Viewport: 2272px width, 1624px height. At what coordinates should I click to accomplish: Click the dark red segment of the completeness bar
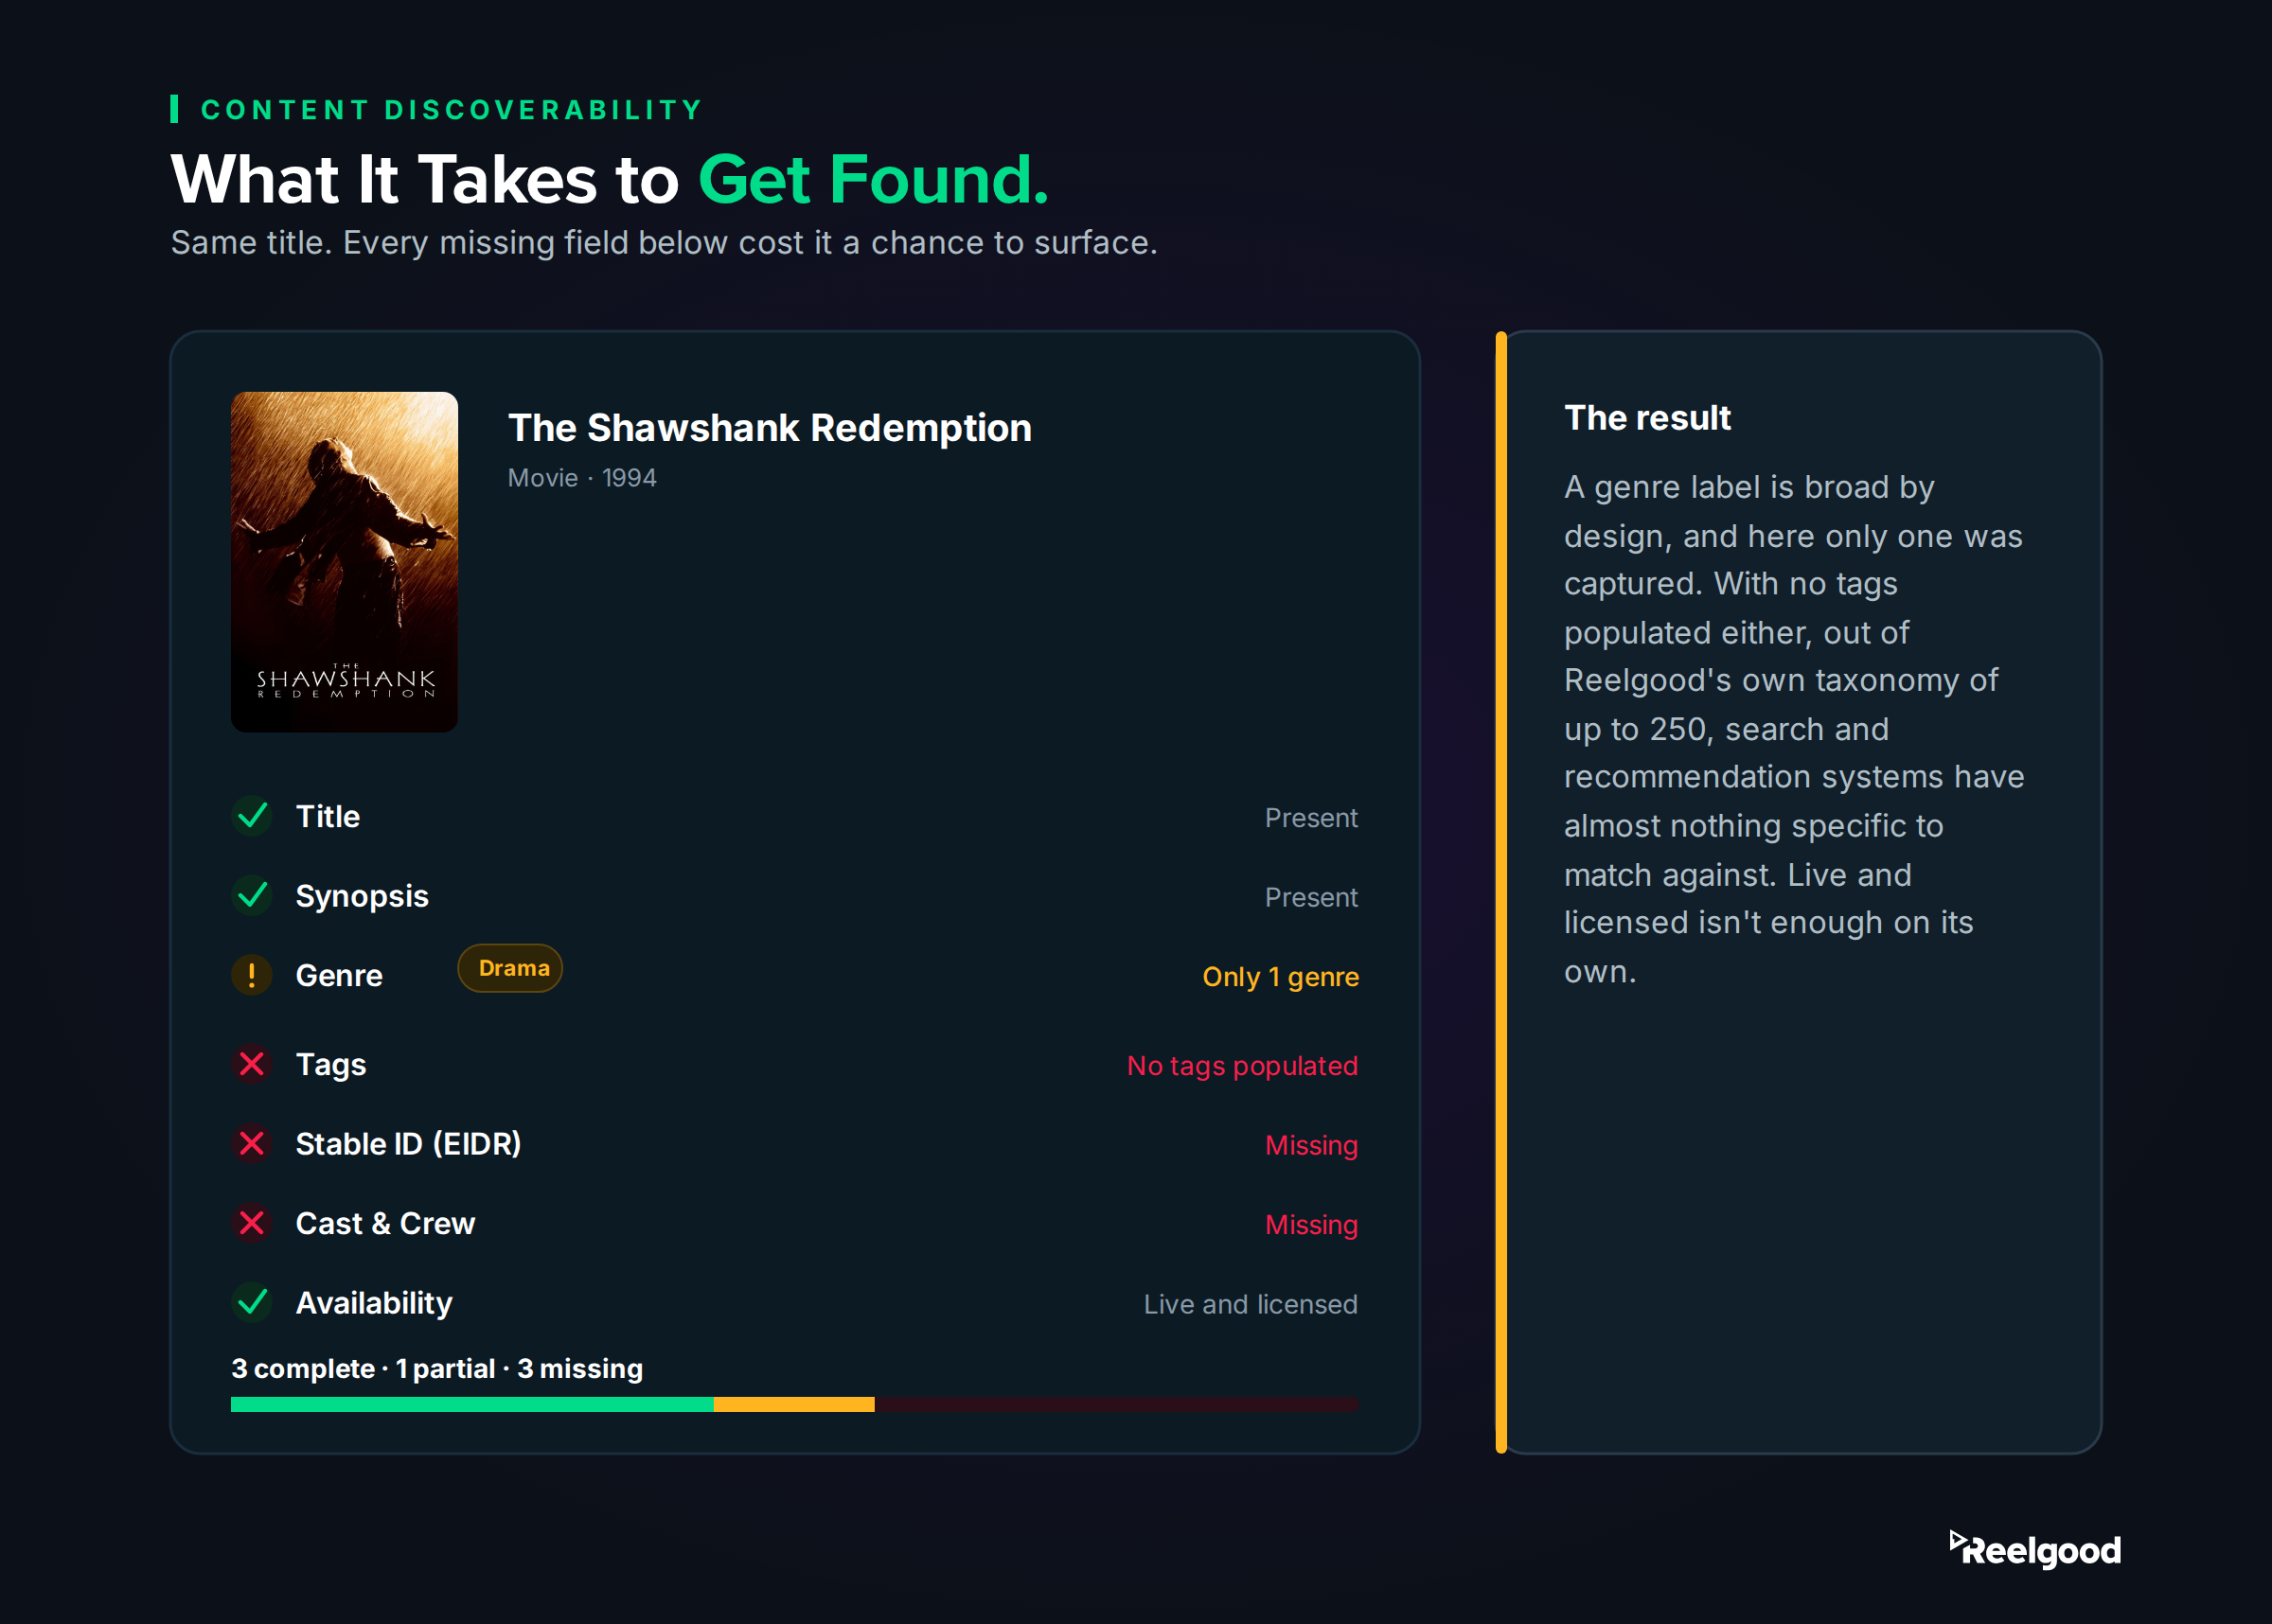click(x=1116, y=1404)
